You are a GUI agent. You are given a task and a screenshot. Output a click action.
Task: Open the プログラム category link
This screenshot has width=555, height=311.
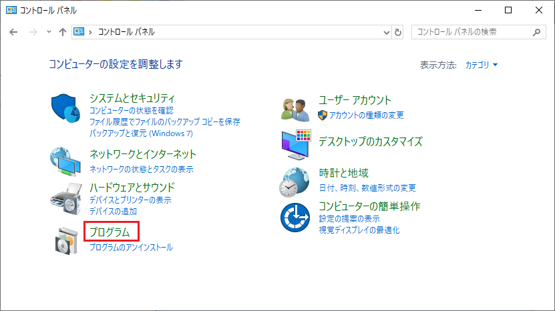[x=110, y=232]
